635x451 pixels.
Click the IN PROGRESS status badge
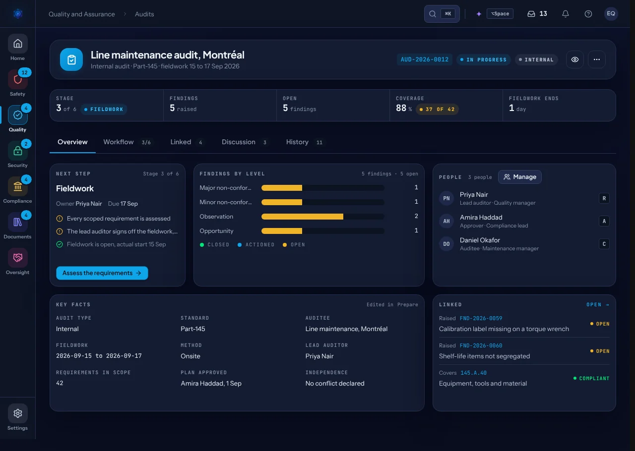[484, 59]
